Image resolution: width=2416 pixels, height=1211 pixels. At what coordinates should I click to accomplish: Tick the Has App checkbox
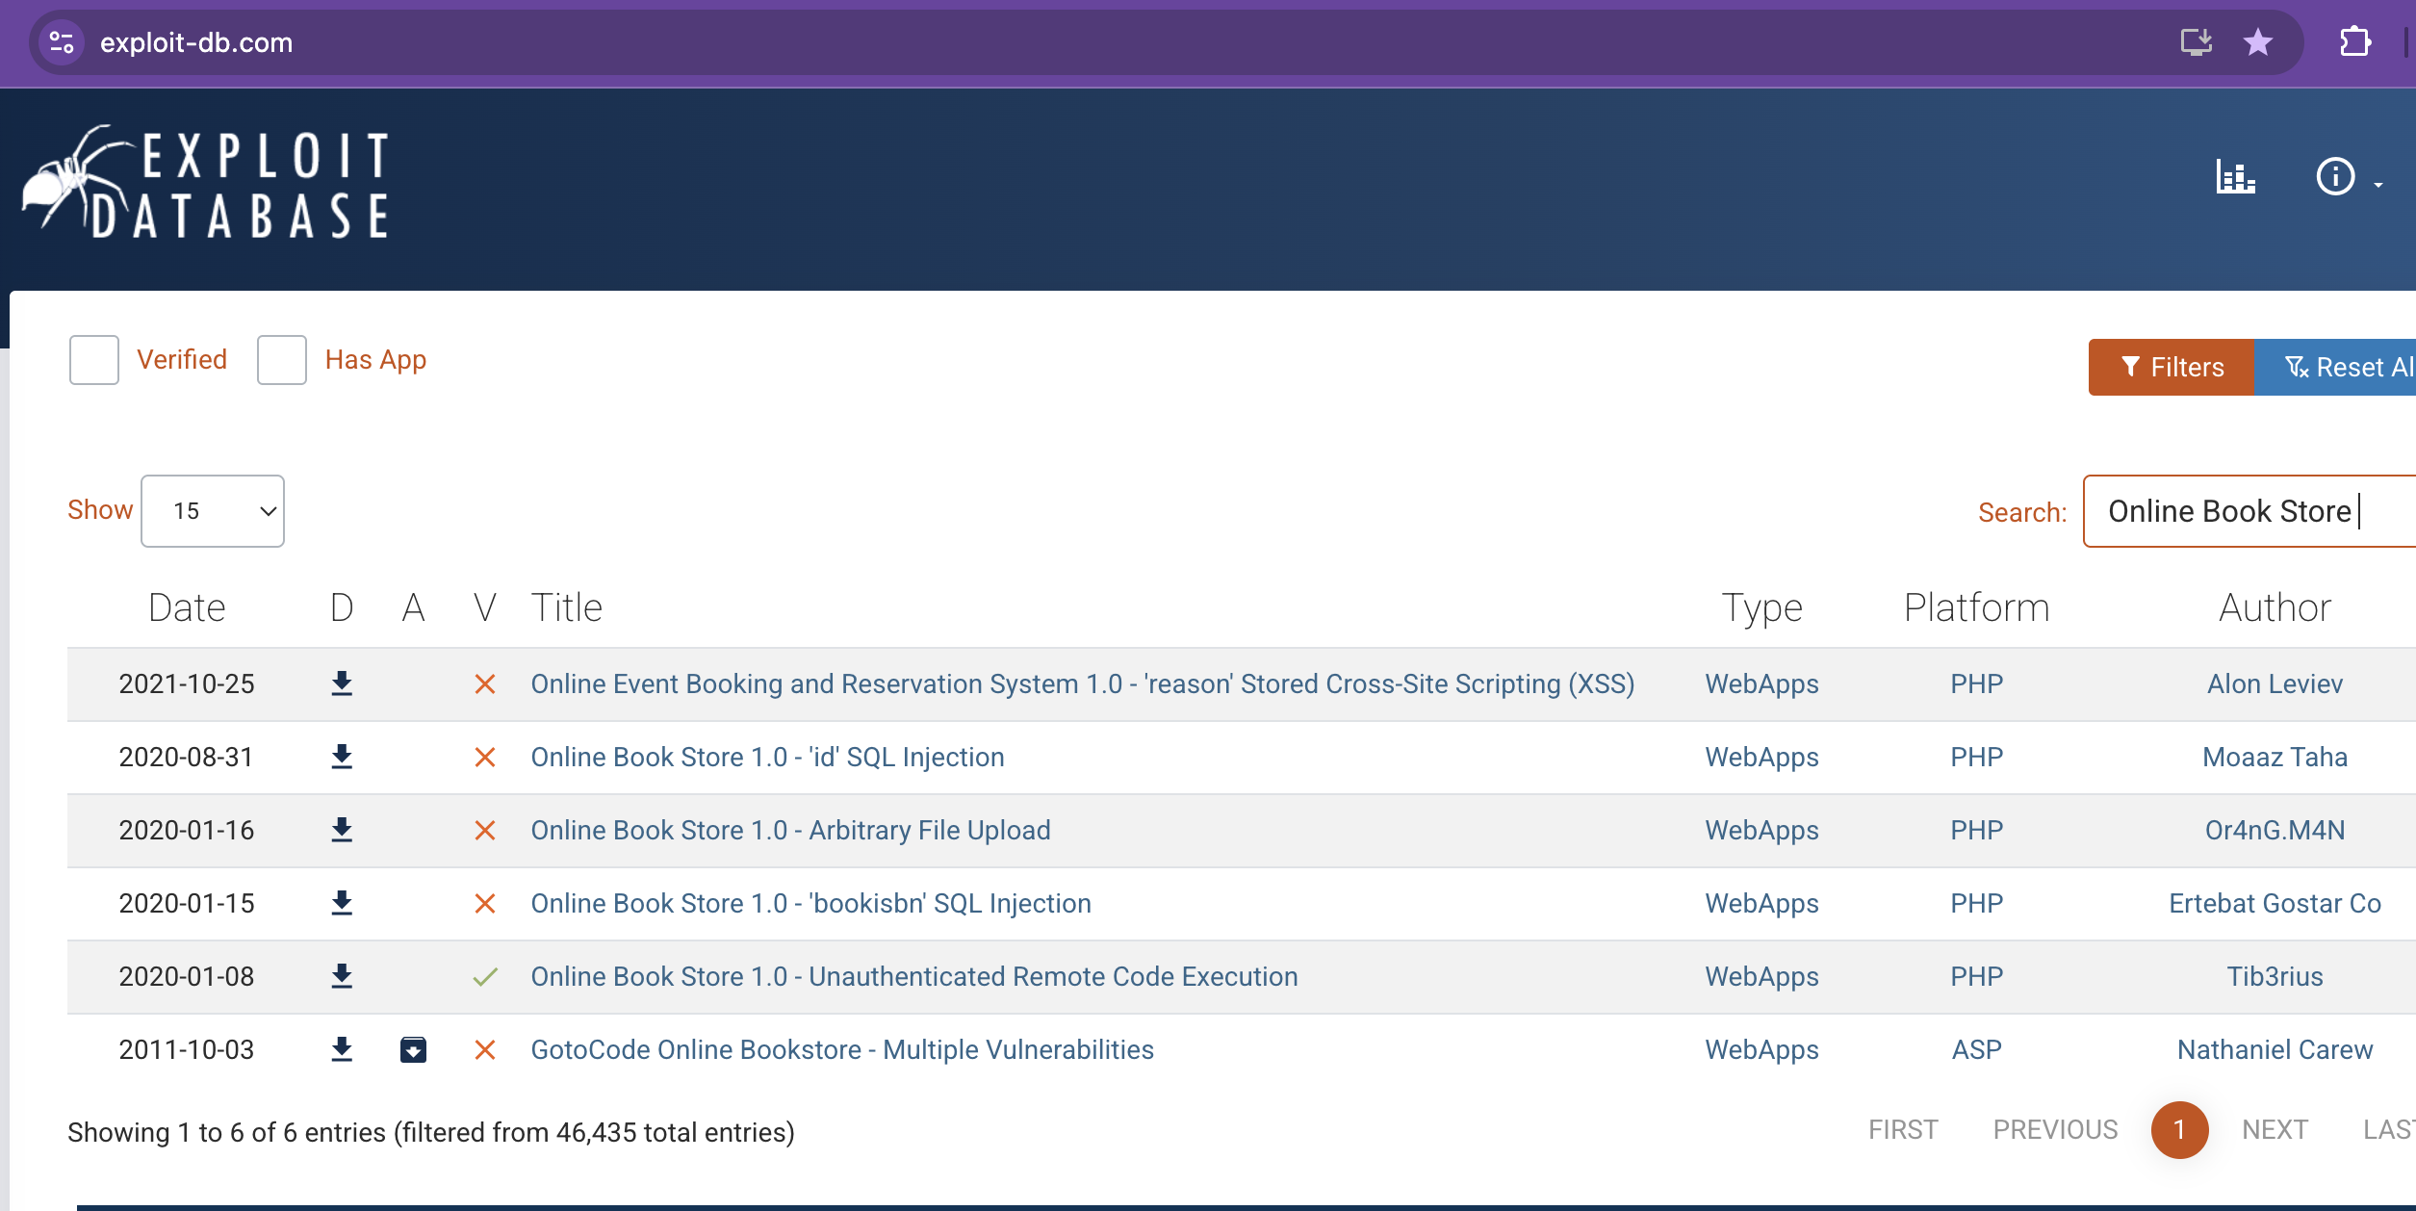[282, 360]
